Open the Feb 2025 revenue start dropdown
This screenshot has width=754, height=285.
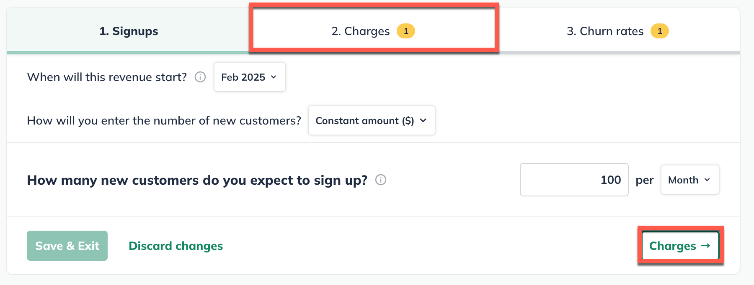[249, 77]
